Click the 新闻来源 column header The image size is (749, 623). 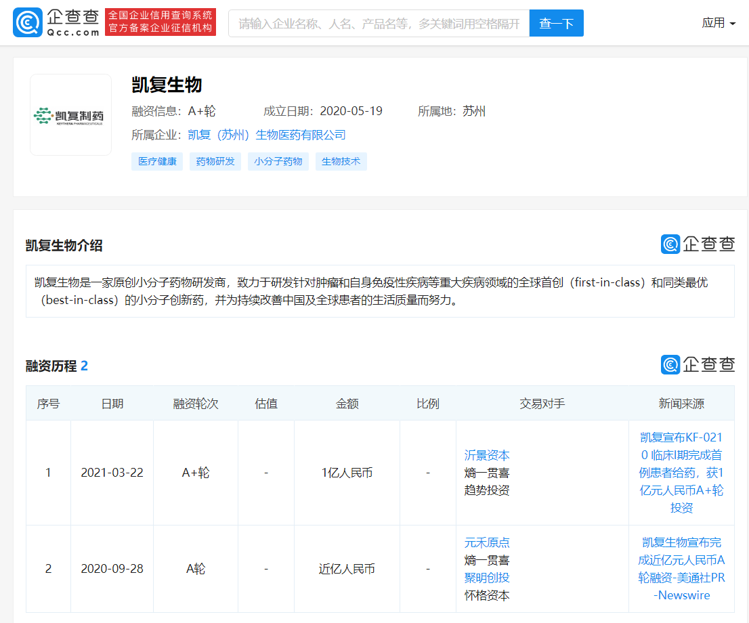(681, 404)
